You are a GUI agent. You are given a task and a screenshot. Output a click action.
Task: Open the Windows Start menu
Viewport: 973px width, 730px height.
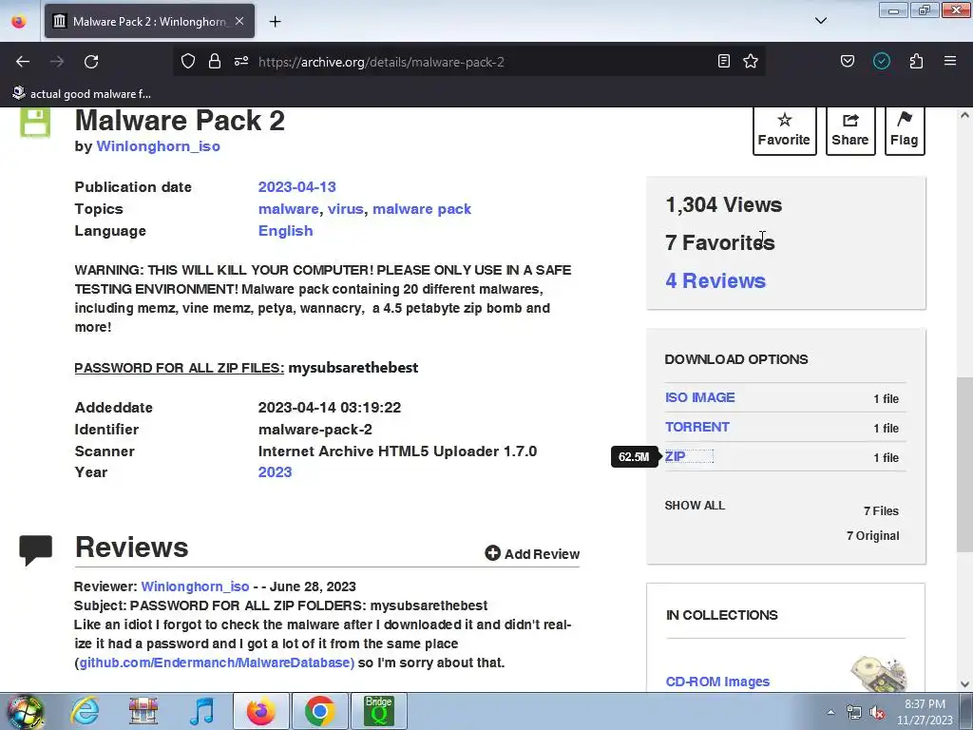click(24, 711)
